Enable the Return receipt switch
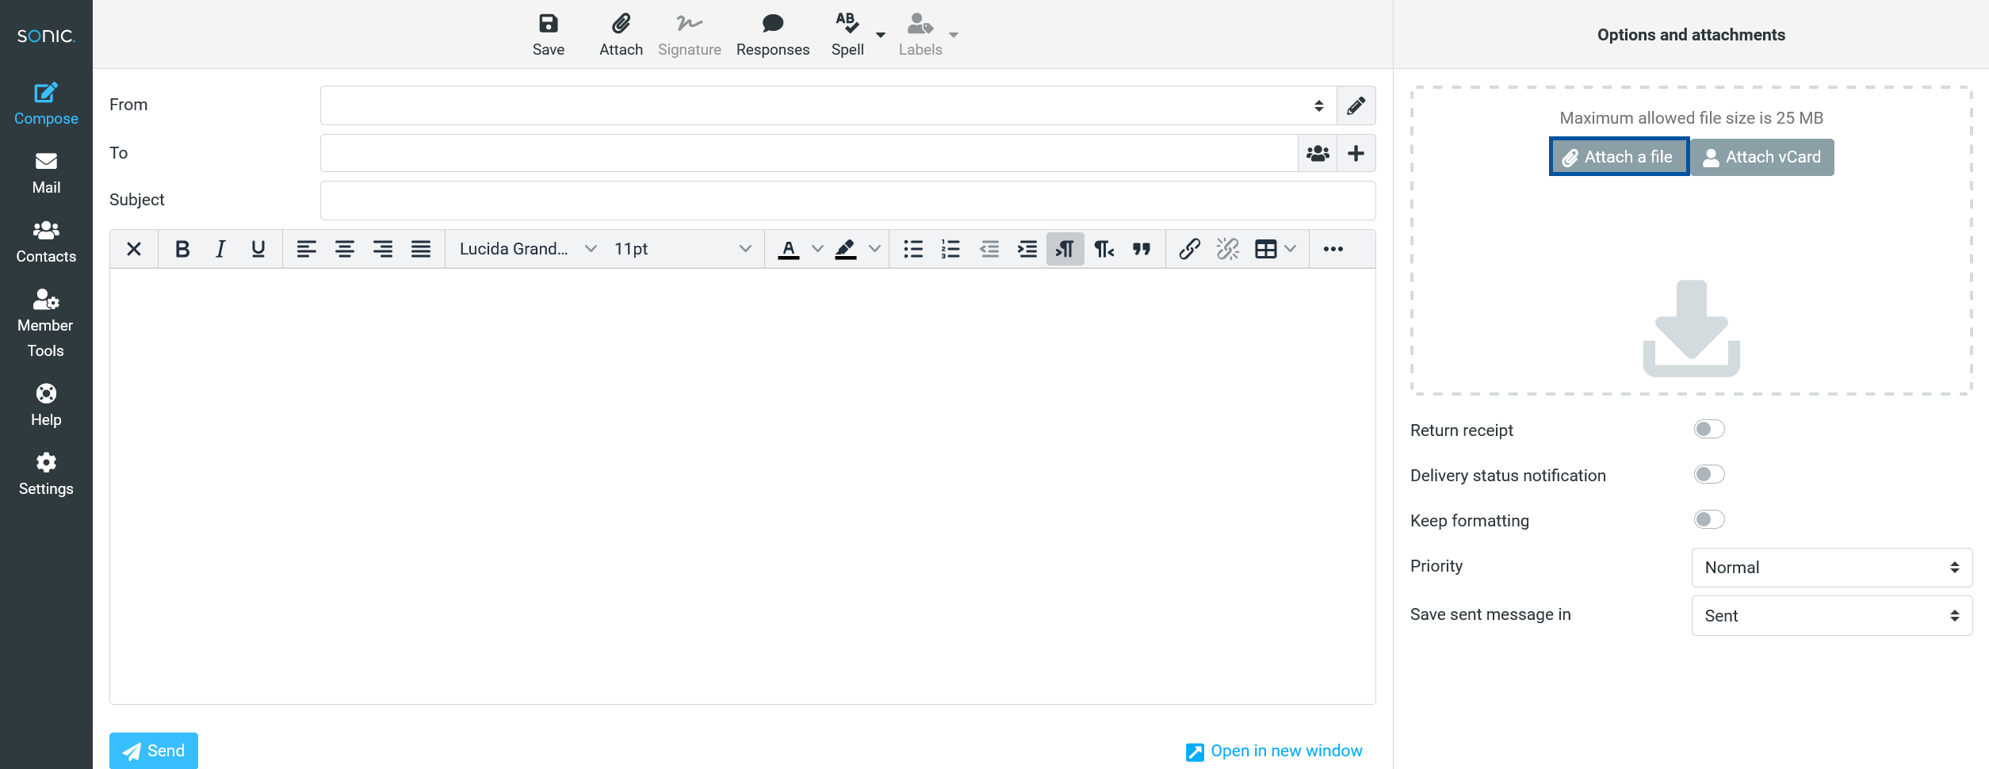Screen dimensions: 1989x769 (1709, 429)
